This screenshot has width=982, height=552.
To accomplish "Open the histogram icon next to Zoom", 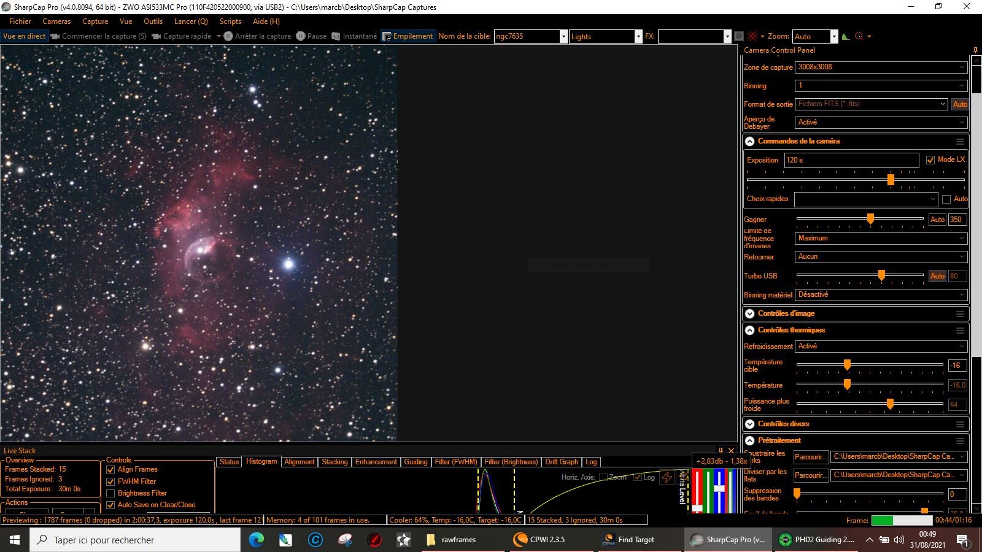I will [x=846, y=36].
